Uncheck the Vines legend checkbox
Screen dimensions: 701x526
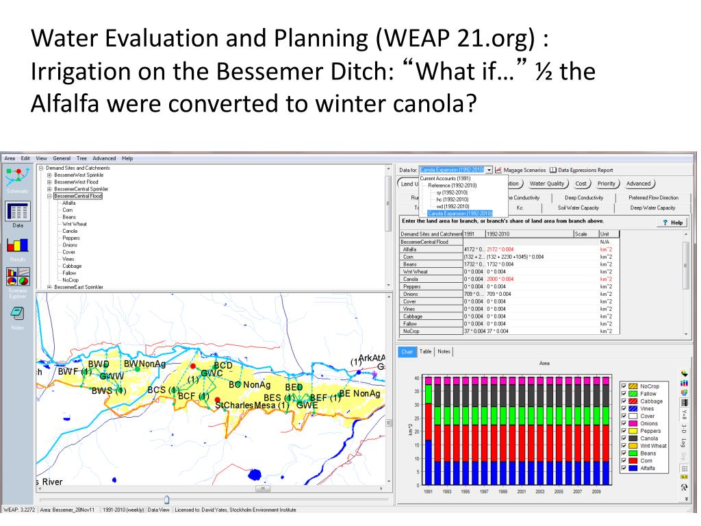[624, 408]
